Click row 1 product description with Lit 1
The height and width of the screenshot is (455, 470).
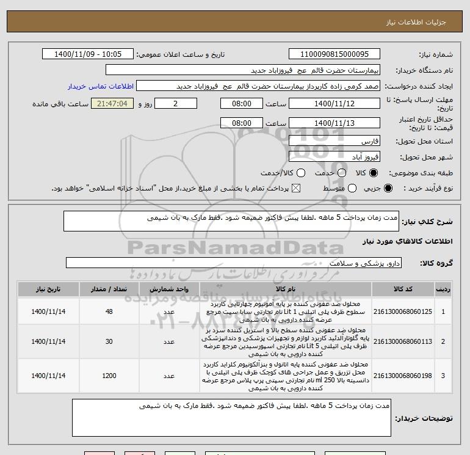click(286, 311)
